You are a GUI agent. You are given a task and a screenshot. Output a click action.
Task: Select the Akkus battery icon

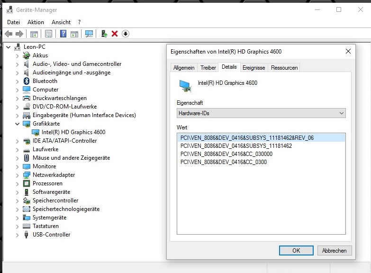click(x=27, y=55)
